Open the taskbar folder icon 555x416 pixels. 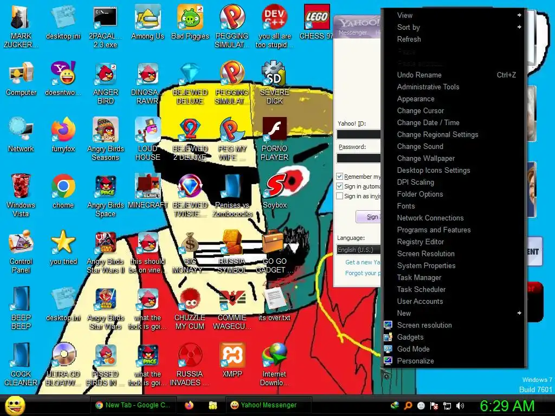[x=212, y=405]
